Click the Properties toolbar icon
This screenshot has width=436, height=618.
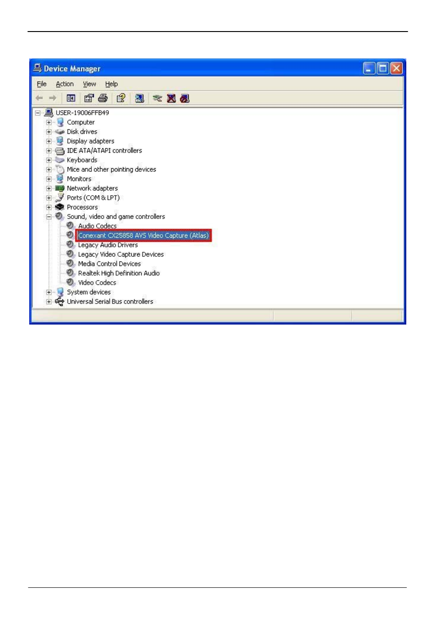pyautogui.click(x=89, y=98)
